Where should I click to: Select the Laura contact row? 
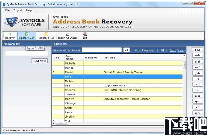pos(117,112)
